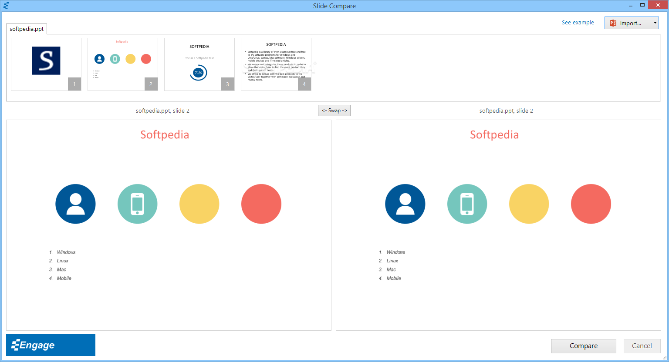Click the PowerPoint icon on Import button
Viewport: 669px width, 362px height.
point(613,23)
